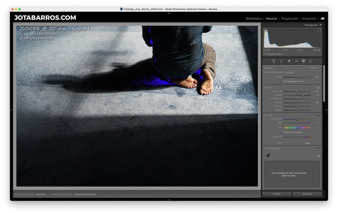338x214 pixels.
Task: Click the Point Color eyedropper
Action: tap(267, 156)
